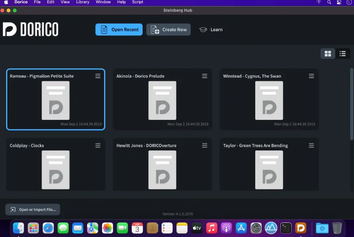Open System Preferences from the dock
Screen dimensions: 354x237
(256, 228)
